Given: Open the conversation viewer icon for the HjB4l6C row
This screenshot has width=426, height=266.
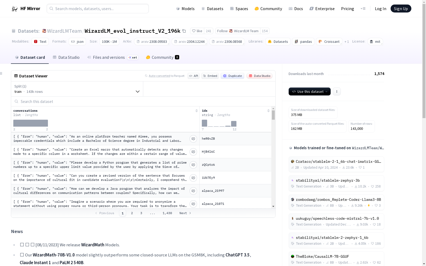Looking at the screenshot, I should (193, 152).
